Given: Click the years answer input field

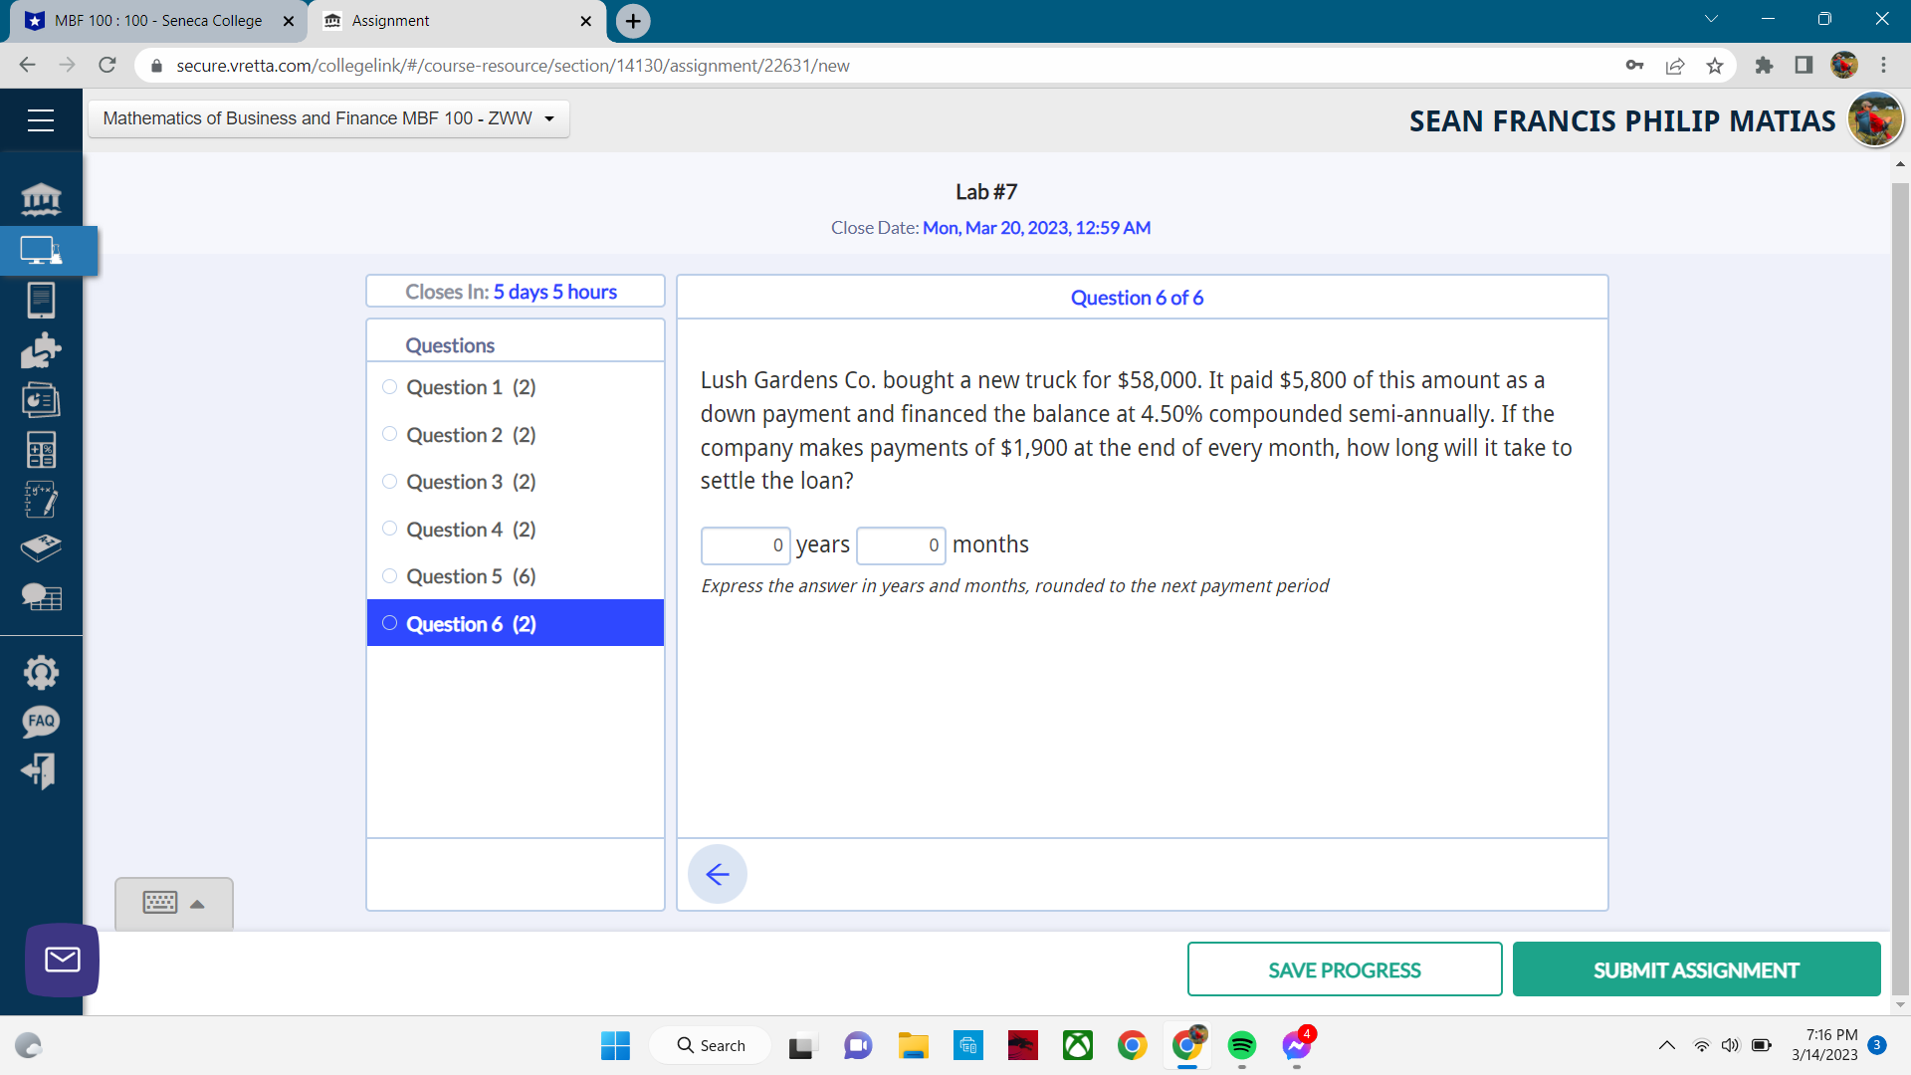Looking at the screenshot, I should 744,545.
